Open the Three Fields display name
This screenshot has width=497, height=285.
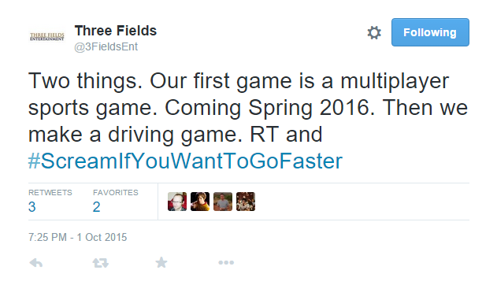[116, 31]
